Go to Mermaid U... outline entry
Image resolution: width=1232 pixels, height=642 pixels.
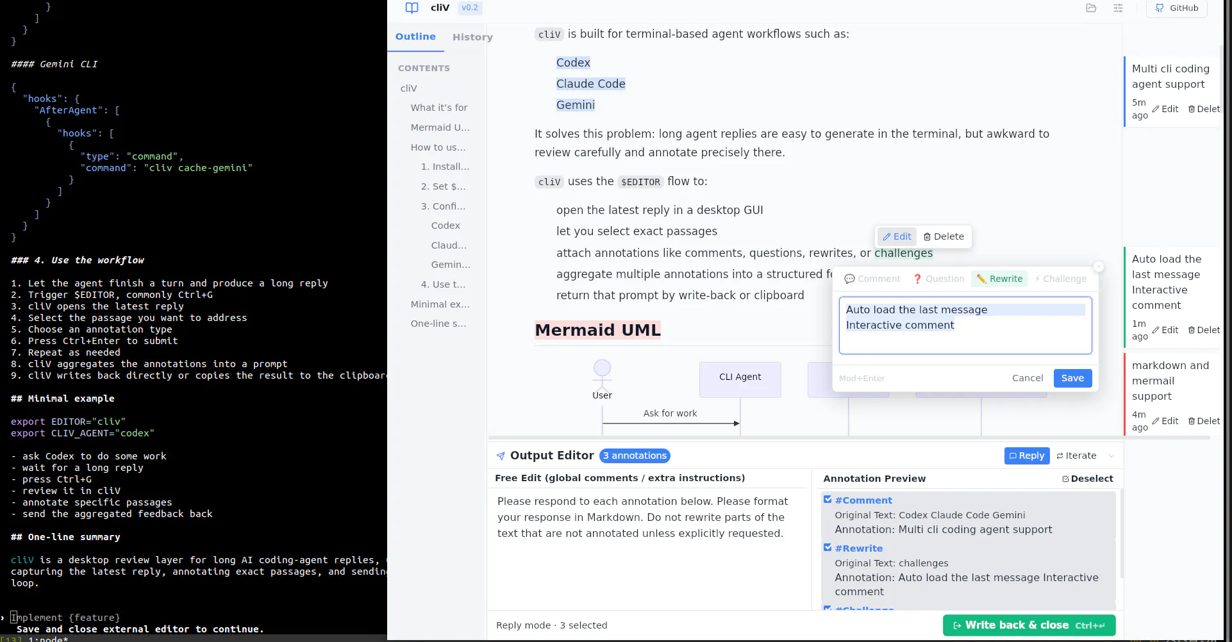point(440,128)
